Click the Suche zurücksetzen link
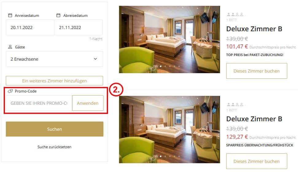The image size is (298, 173). pyautogui.click(x=54, y=147)
